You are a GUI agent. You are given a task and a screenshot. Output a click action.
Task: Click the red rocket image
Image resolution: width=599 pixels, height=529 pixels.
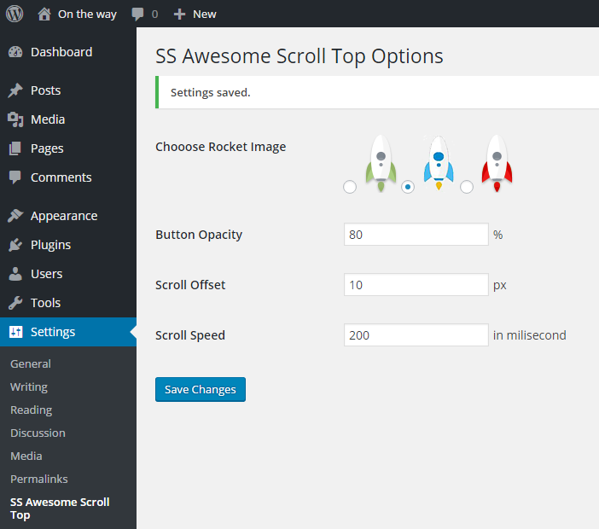tap(497, 163)
